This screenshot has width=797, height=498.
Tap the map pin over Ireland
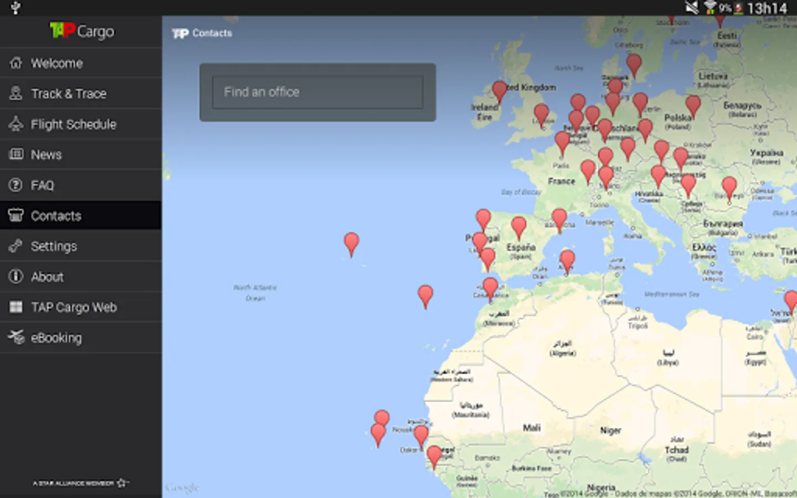pyautogui.click(x=499, y=92)
